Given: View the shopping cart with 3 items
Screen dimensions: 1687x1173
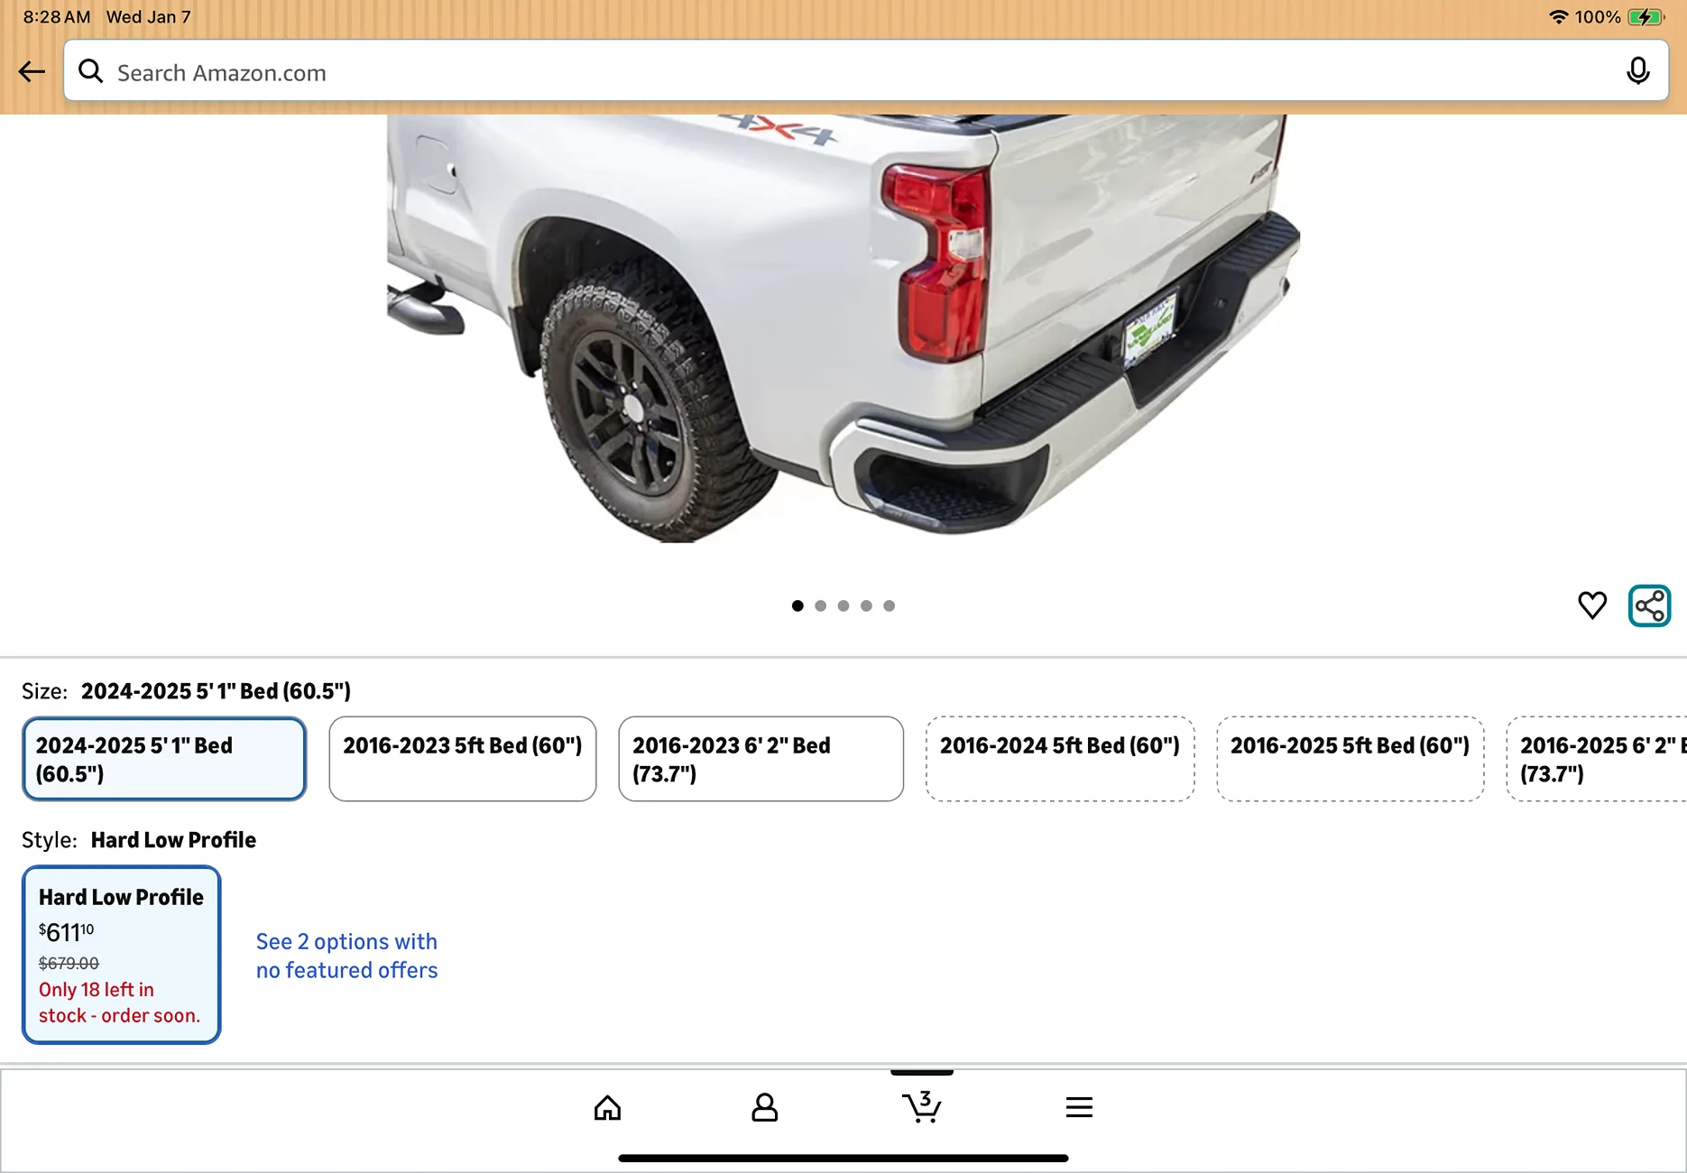Looking at the screenshot, I should pyautogui.click(x=921, y=1107).
